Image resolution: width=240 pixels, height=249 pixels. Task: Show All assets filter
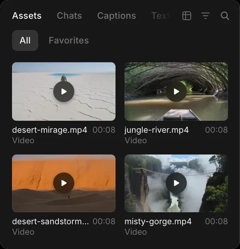[25, 40]
